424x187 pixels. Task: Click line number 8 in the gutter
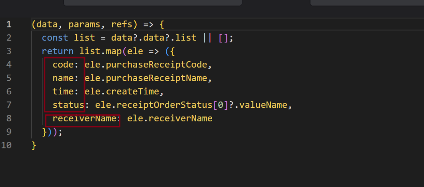9,119
